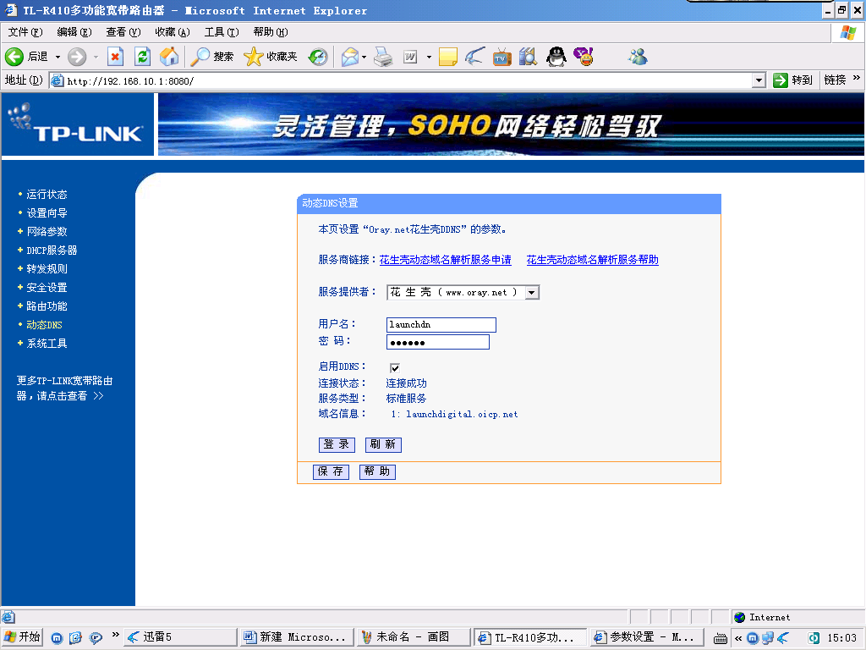Go to the browser Home page icon
866x650 pixels.
pos(169,57)
